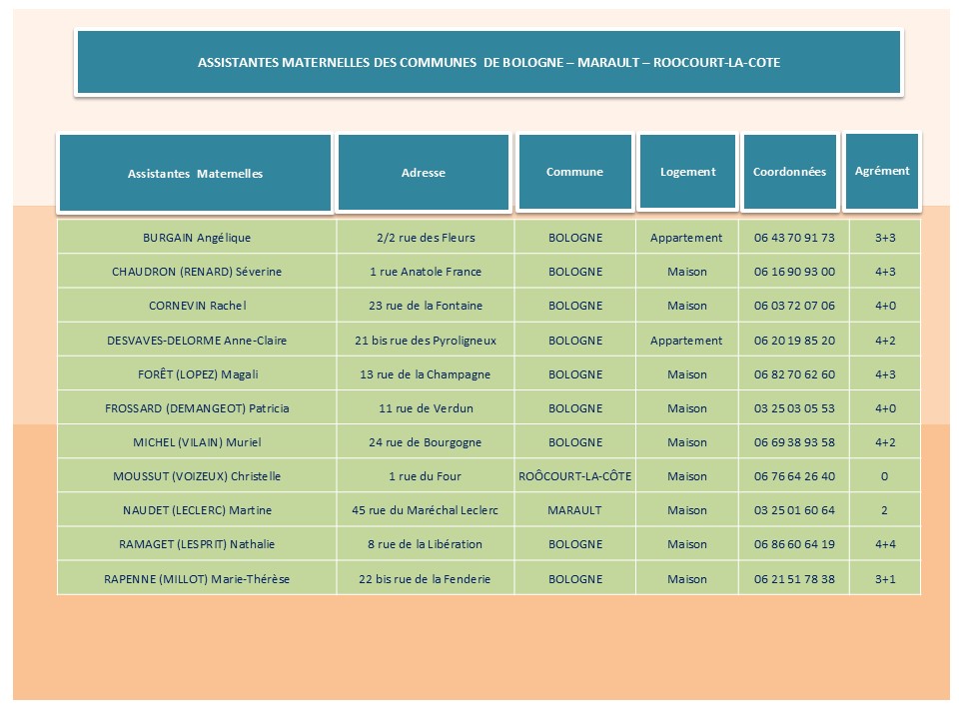Click the "24 rue de Bourgogne" address cell

426,442
